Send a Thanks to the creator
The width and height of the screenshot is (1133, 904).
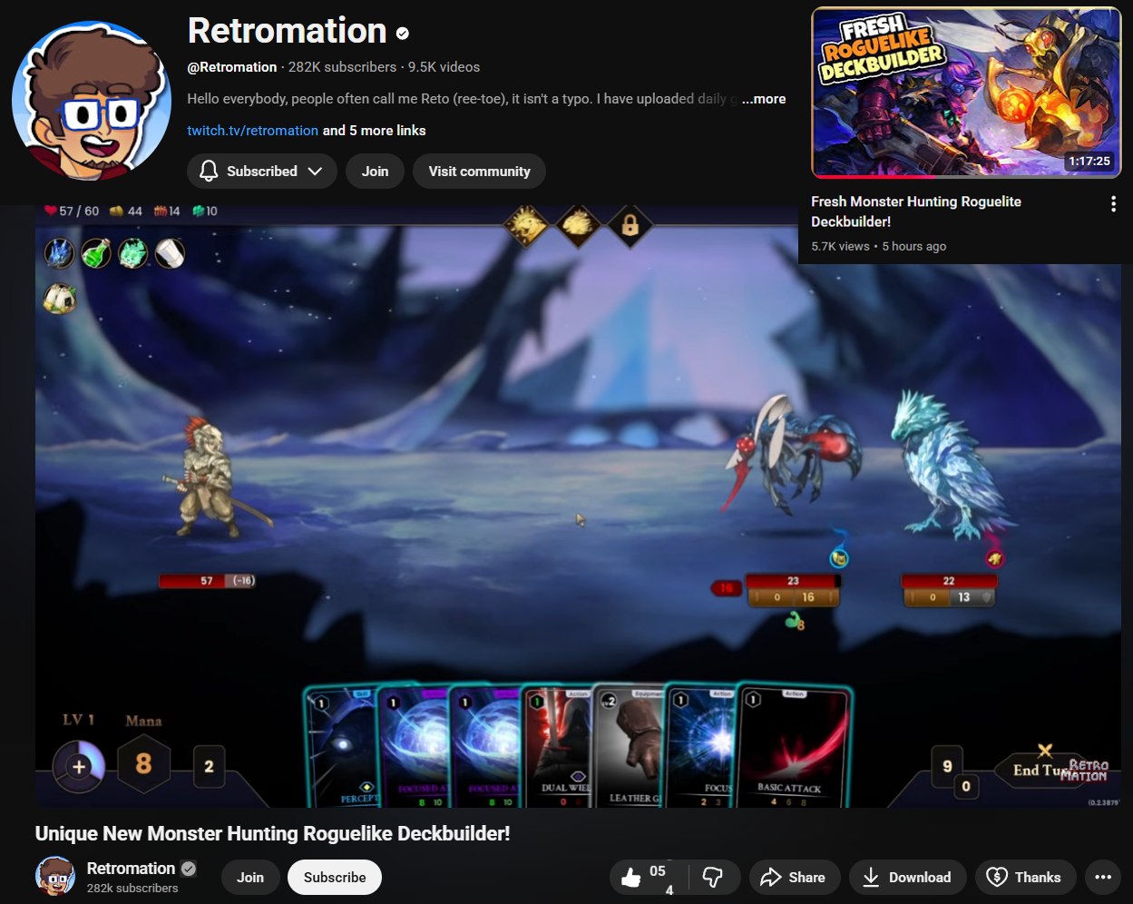(x=1025, y=878)
